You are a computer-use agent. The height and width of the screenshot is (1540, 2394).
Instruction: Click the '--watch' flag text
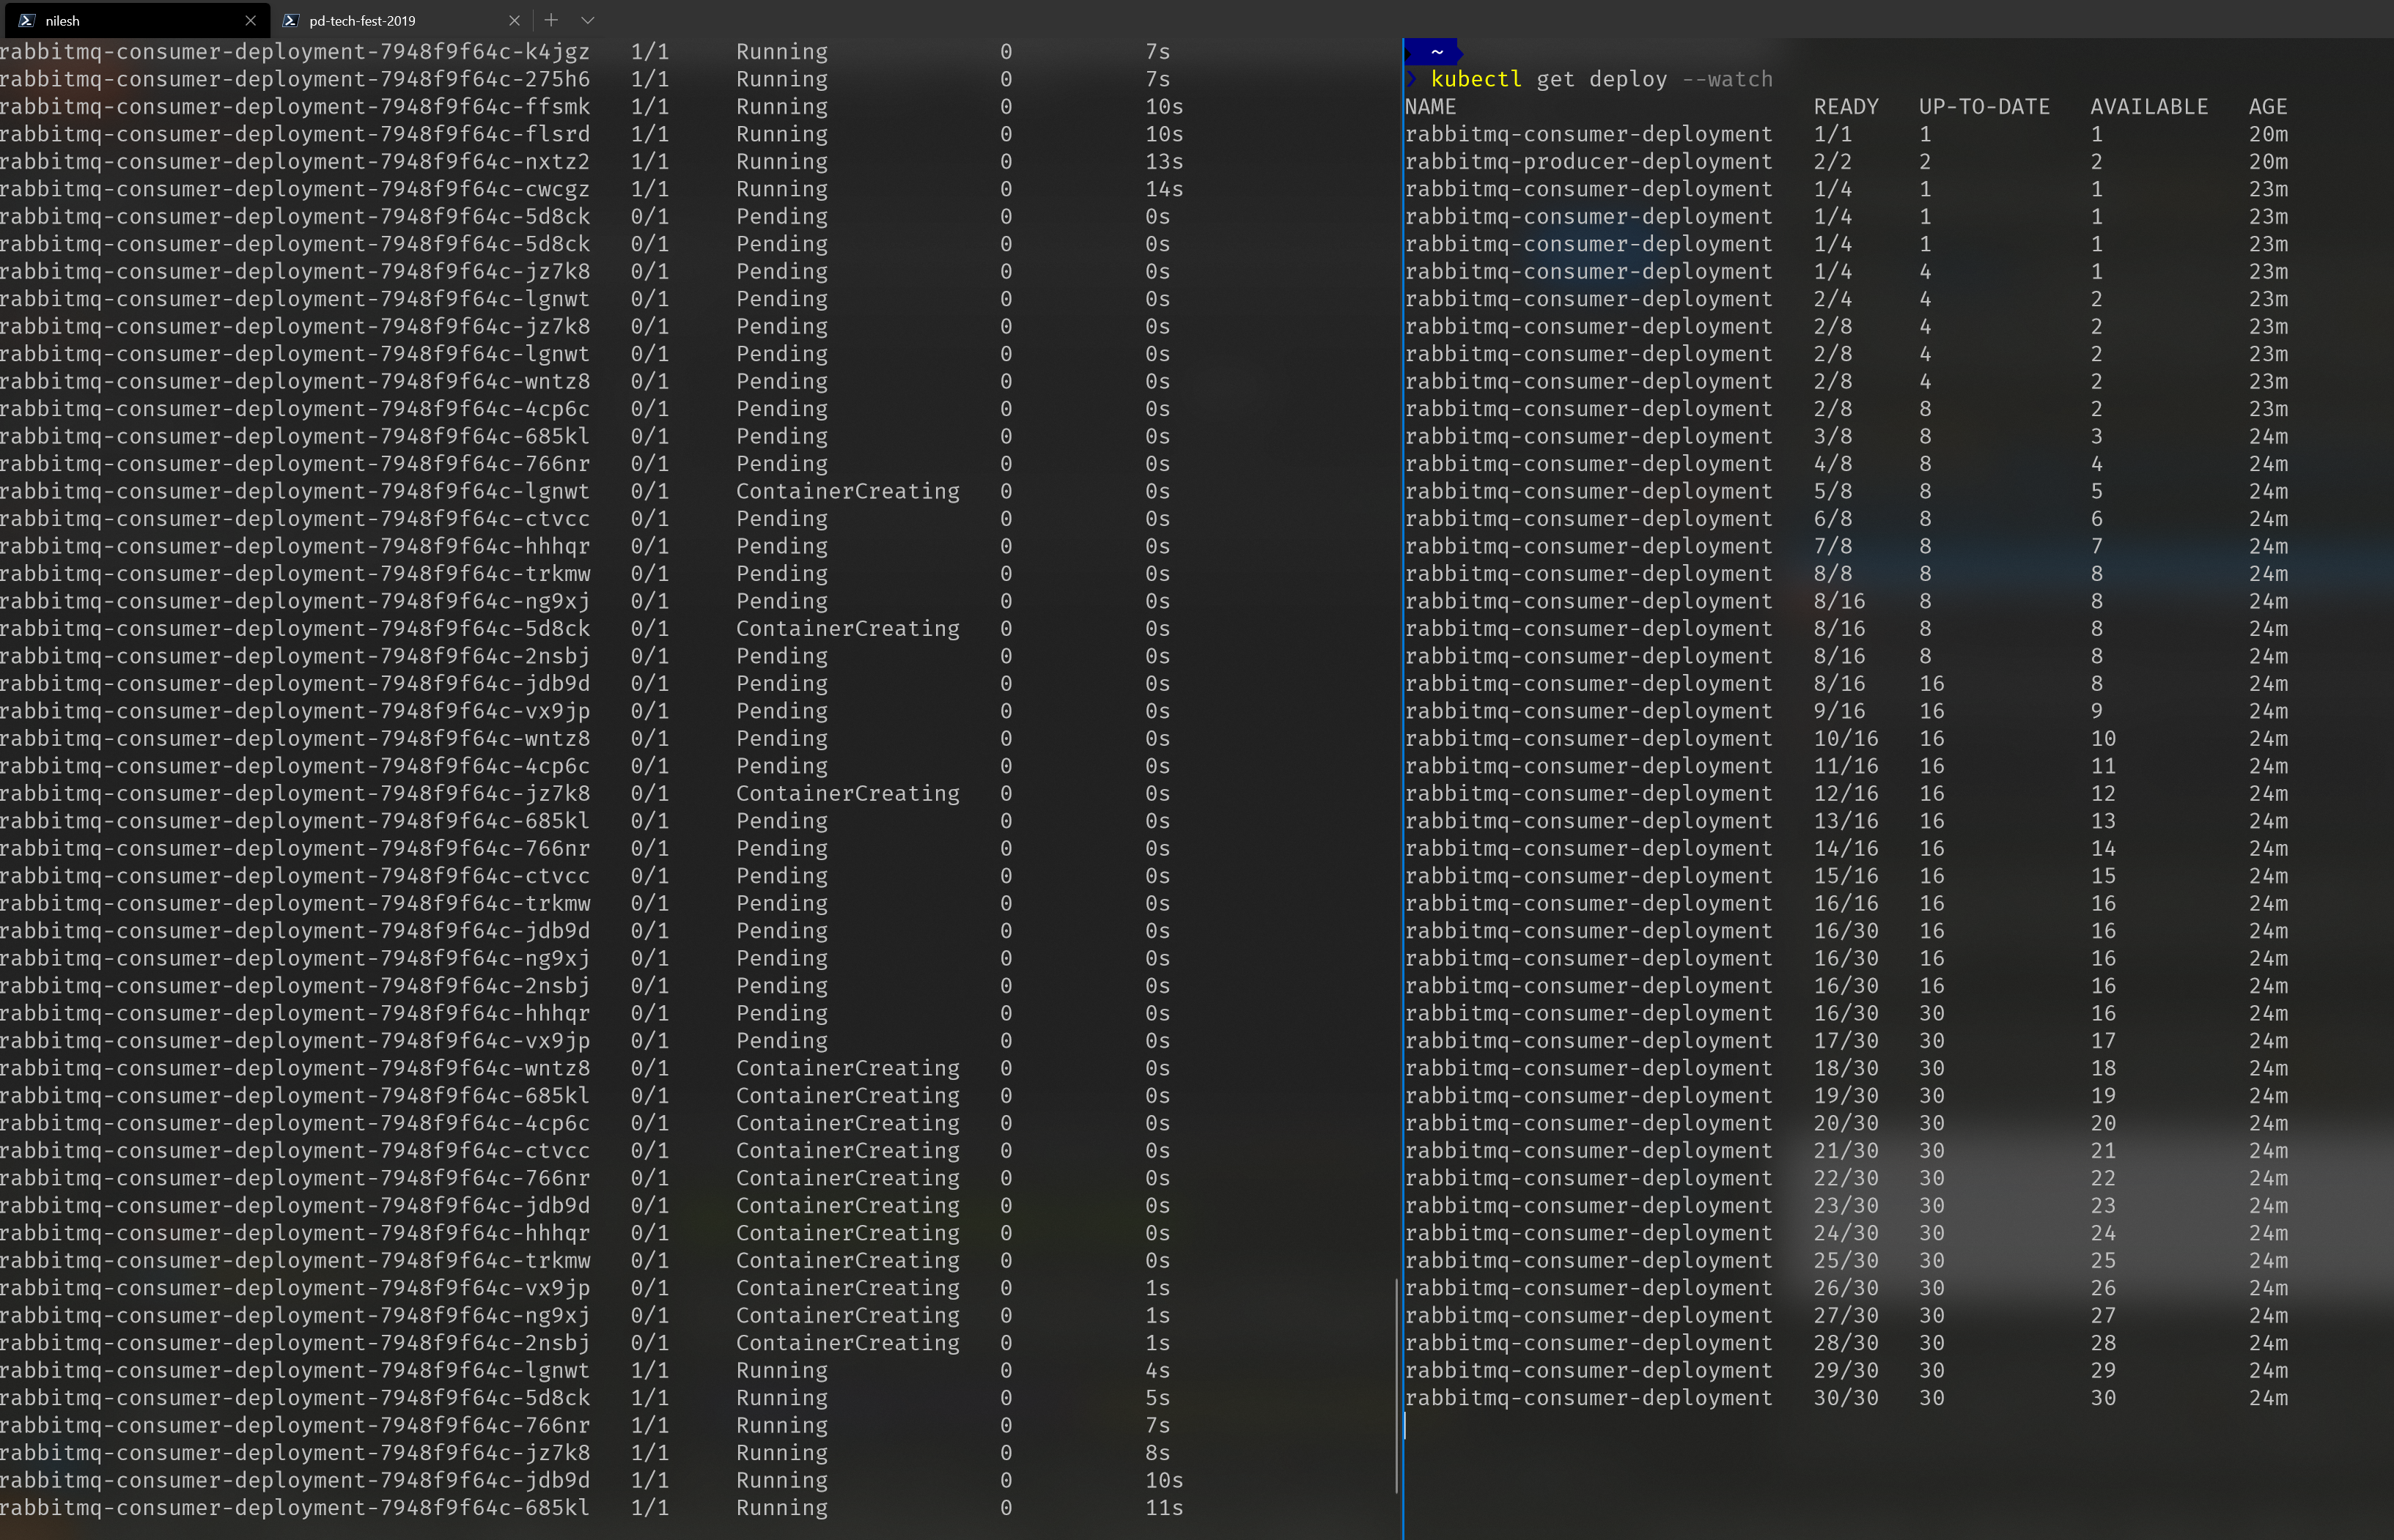point(1727,79)
